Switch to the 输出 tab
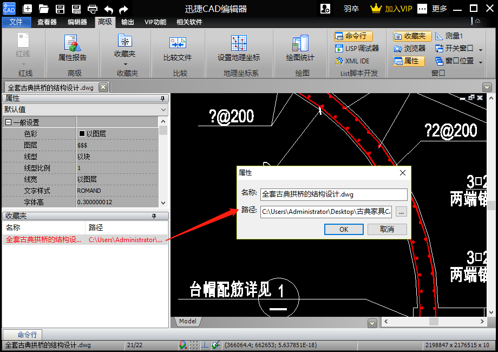Image resolution: width=498 pixels, height=352 pixels. pos(127,22)
